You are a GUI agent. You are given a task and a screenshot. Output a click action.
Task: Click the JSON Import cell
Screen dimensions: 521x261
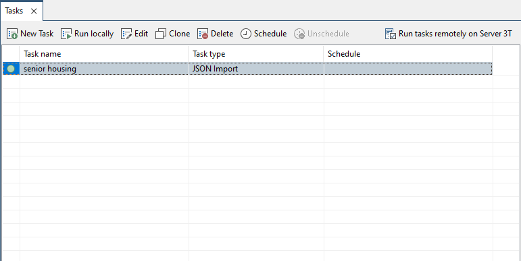point(256,69)
